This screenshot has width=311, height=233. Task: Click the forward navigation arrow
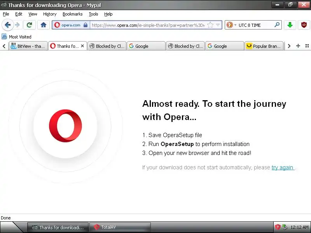[x=17, y=25]
